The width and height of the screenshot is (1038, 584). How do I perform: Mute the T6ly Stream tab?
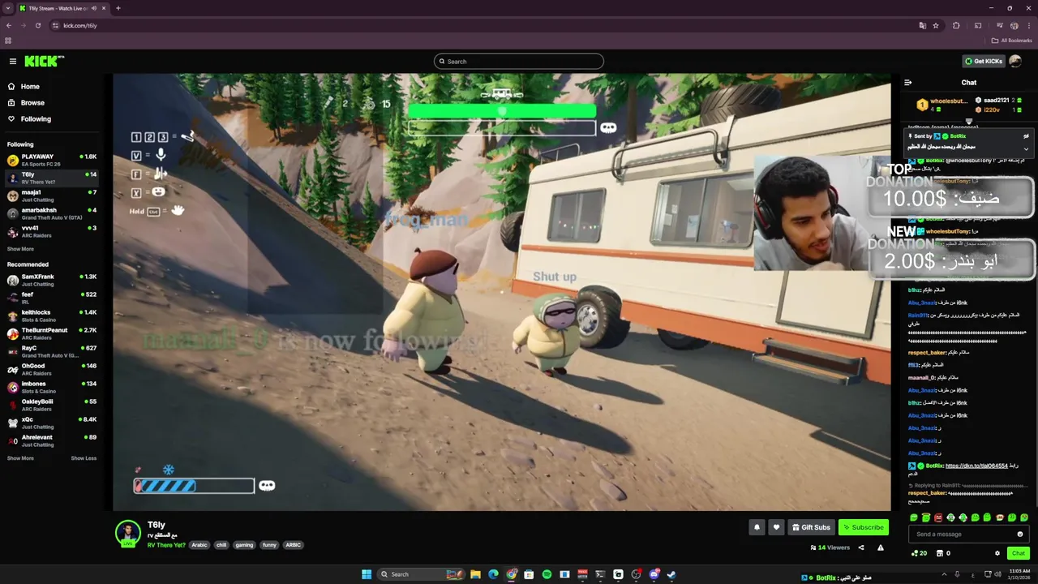(94, 8)
